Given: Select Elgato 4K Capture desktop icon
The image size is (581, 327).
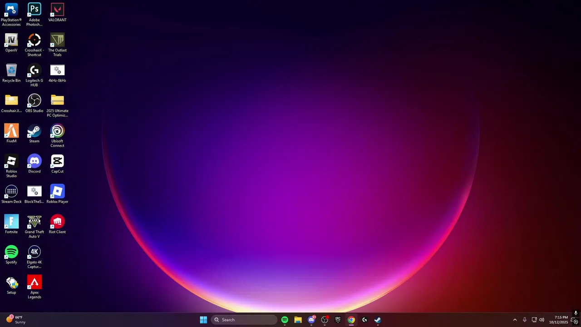Looking at the screenshot, I should pyautogui.click(x=34, y=257).
